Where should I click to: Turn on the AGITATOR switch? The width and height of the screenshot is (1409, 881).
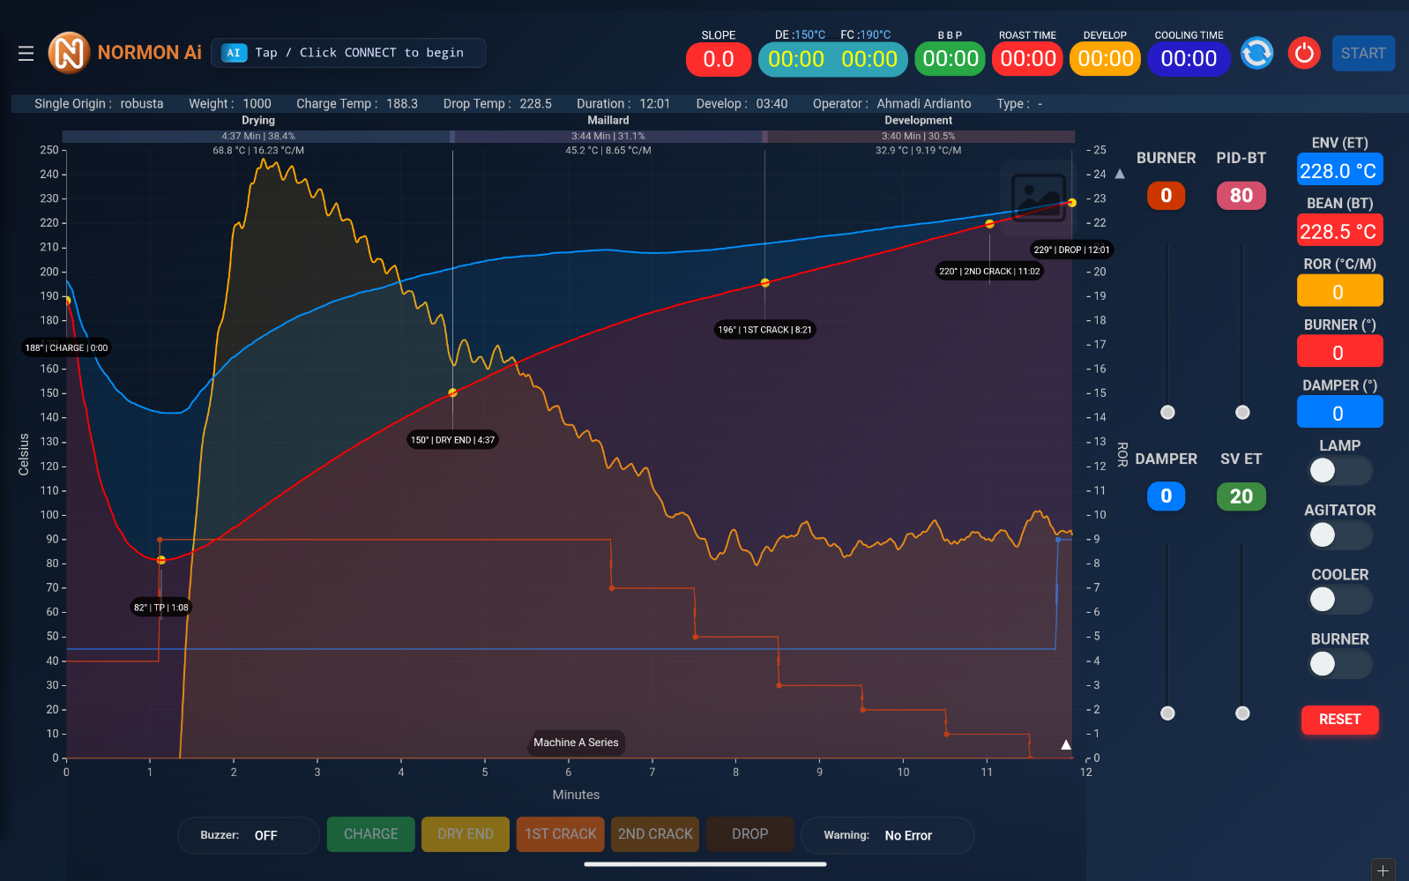pyautogui.click(x=1338, y=535)
